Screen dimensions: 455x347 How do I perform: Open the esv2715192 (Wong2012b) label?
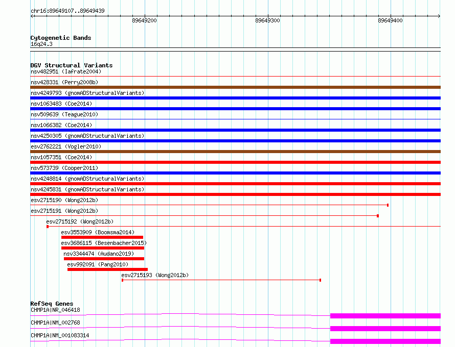click(80, 221)
